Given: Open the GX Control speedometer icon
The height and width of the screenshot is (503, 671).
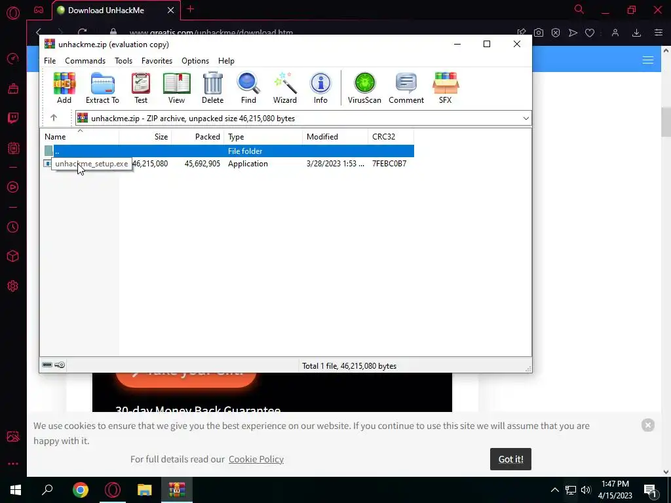Looking at the screenshot, I should click(x=13, y=58).
